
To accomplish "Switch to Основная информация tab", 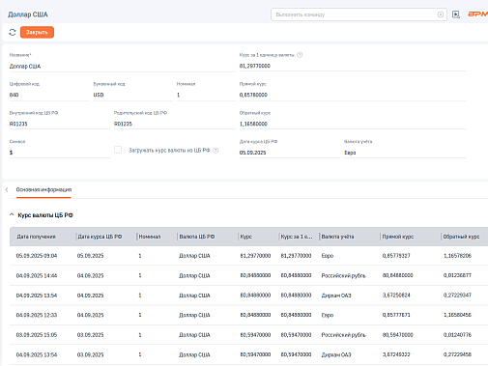I will pyautogui.click(x=43, y=189).
